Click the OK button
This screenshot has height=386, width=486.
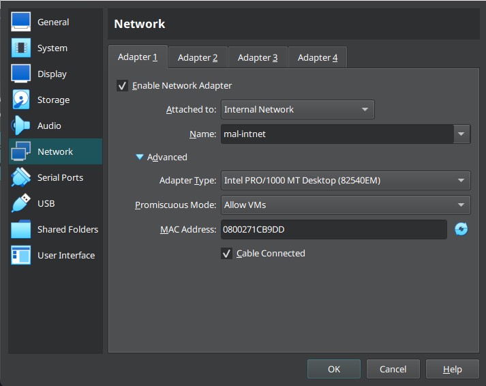[x=334, y=369]
